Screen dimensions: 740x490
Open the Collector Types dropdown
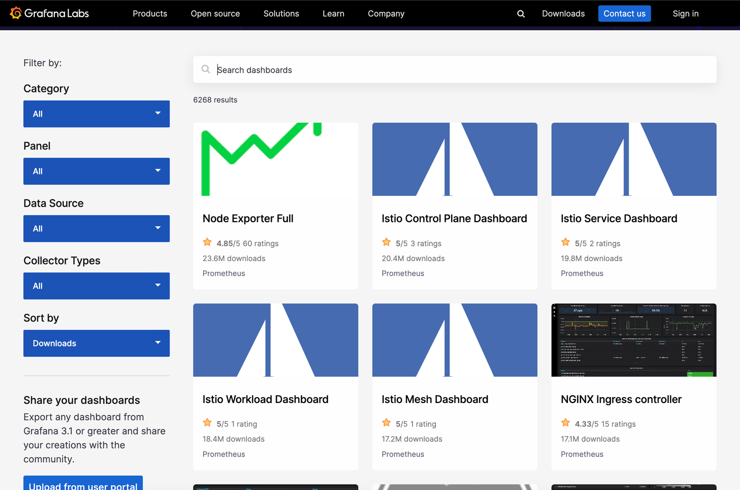(x=96, y=286)
